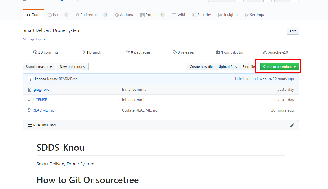Expand the Branch: master dropdown

(x=39, y=66)
